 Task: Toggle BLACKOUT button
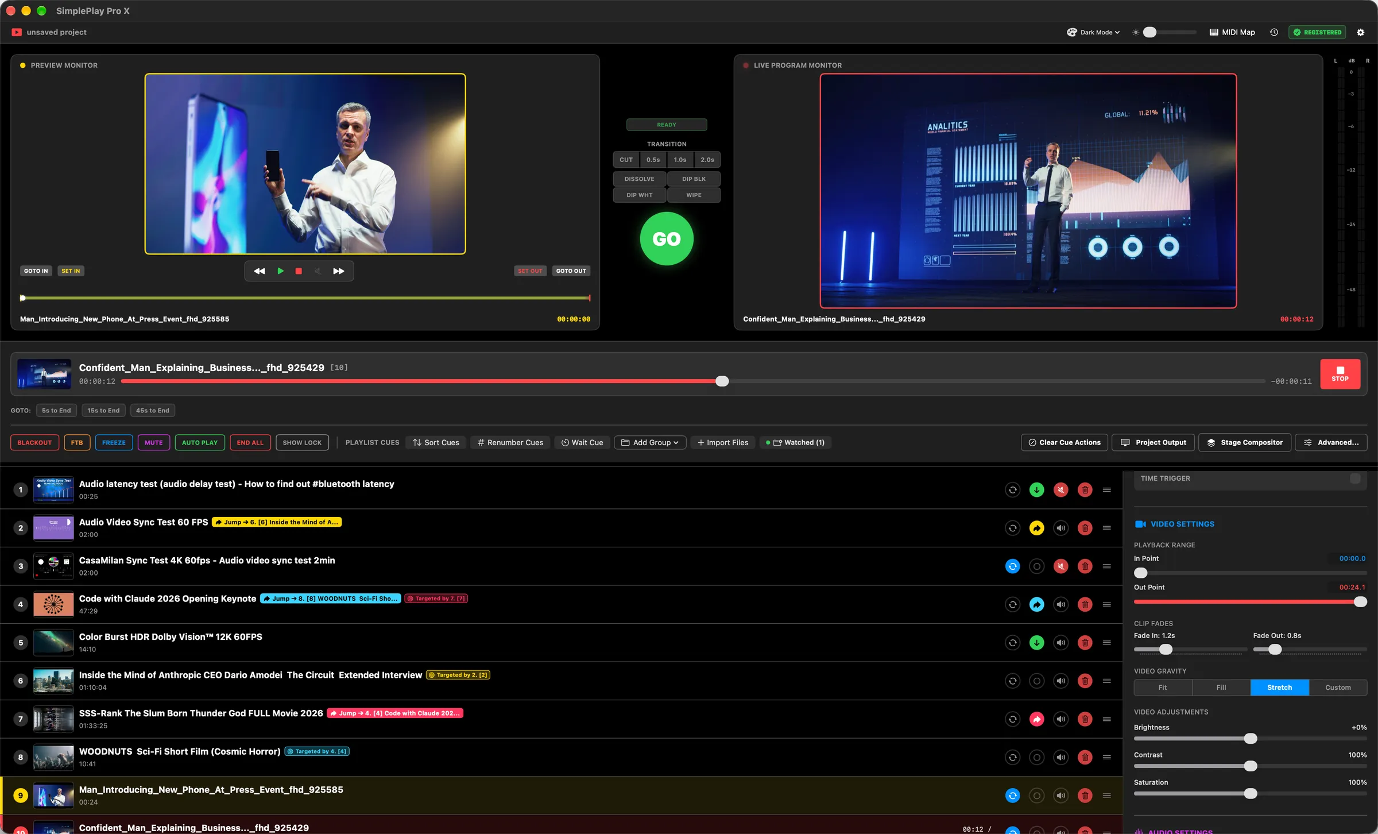34,443
